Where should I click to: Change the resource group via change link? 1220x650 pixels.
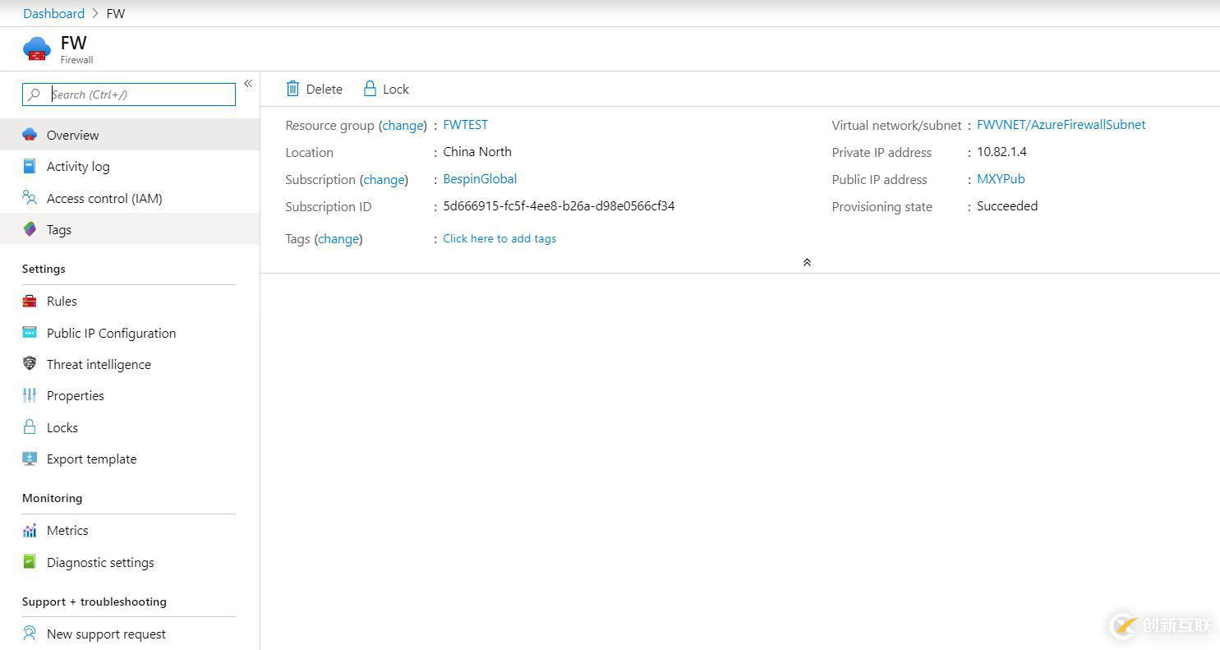pos(403,125)
